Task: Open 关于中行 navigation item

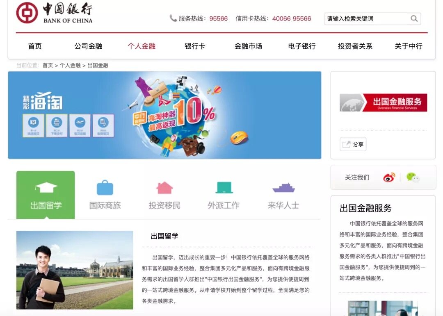Action: pos(409,46)
